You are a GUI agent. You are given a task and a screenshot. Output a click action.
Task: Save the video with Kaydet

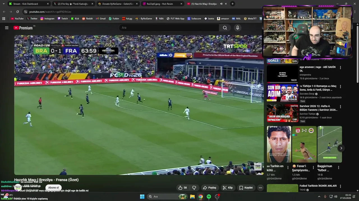pos(246,188)
